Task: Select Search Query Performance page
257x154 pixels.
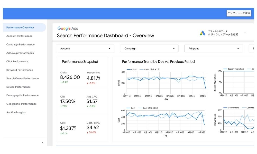Action: pyautogui.click(x=23, y=79)
